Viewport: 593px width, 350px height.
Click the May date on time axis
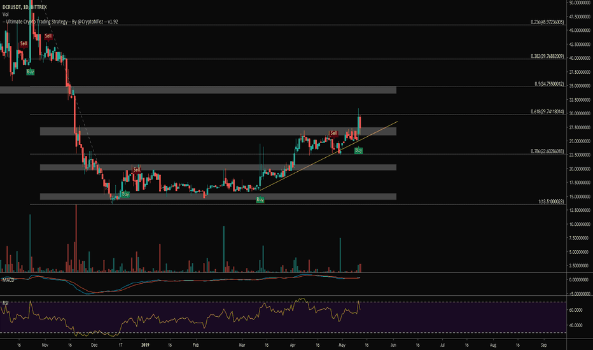click(x=342, y=345)
